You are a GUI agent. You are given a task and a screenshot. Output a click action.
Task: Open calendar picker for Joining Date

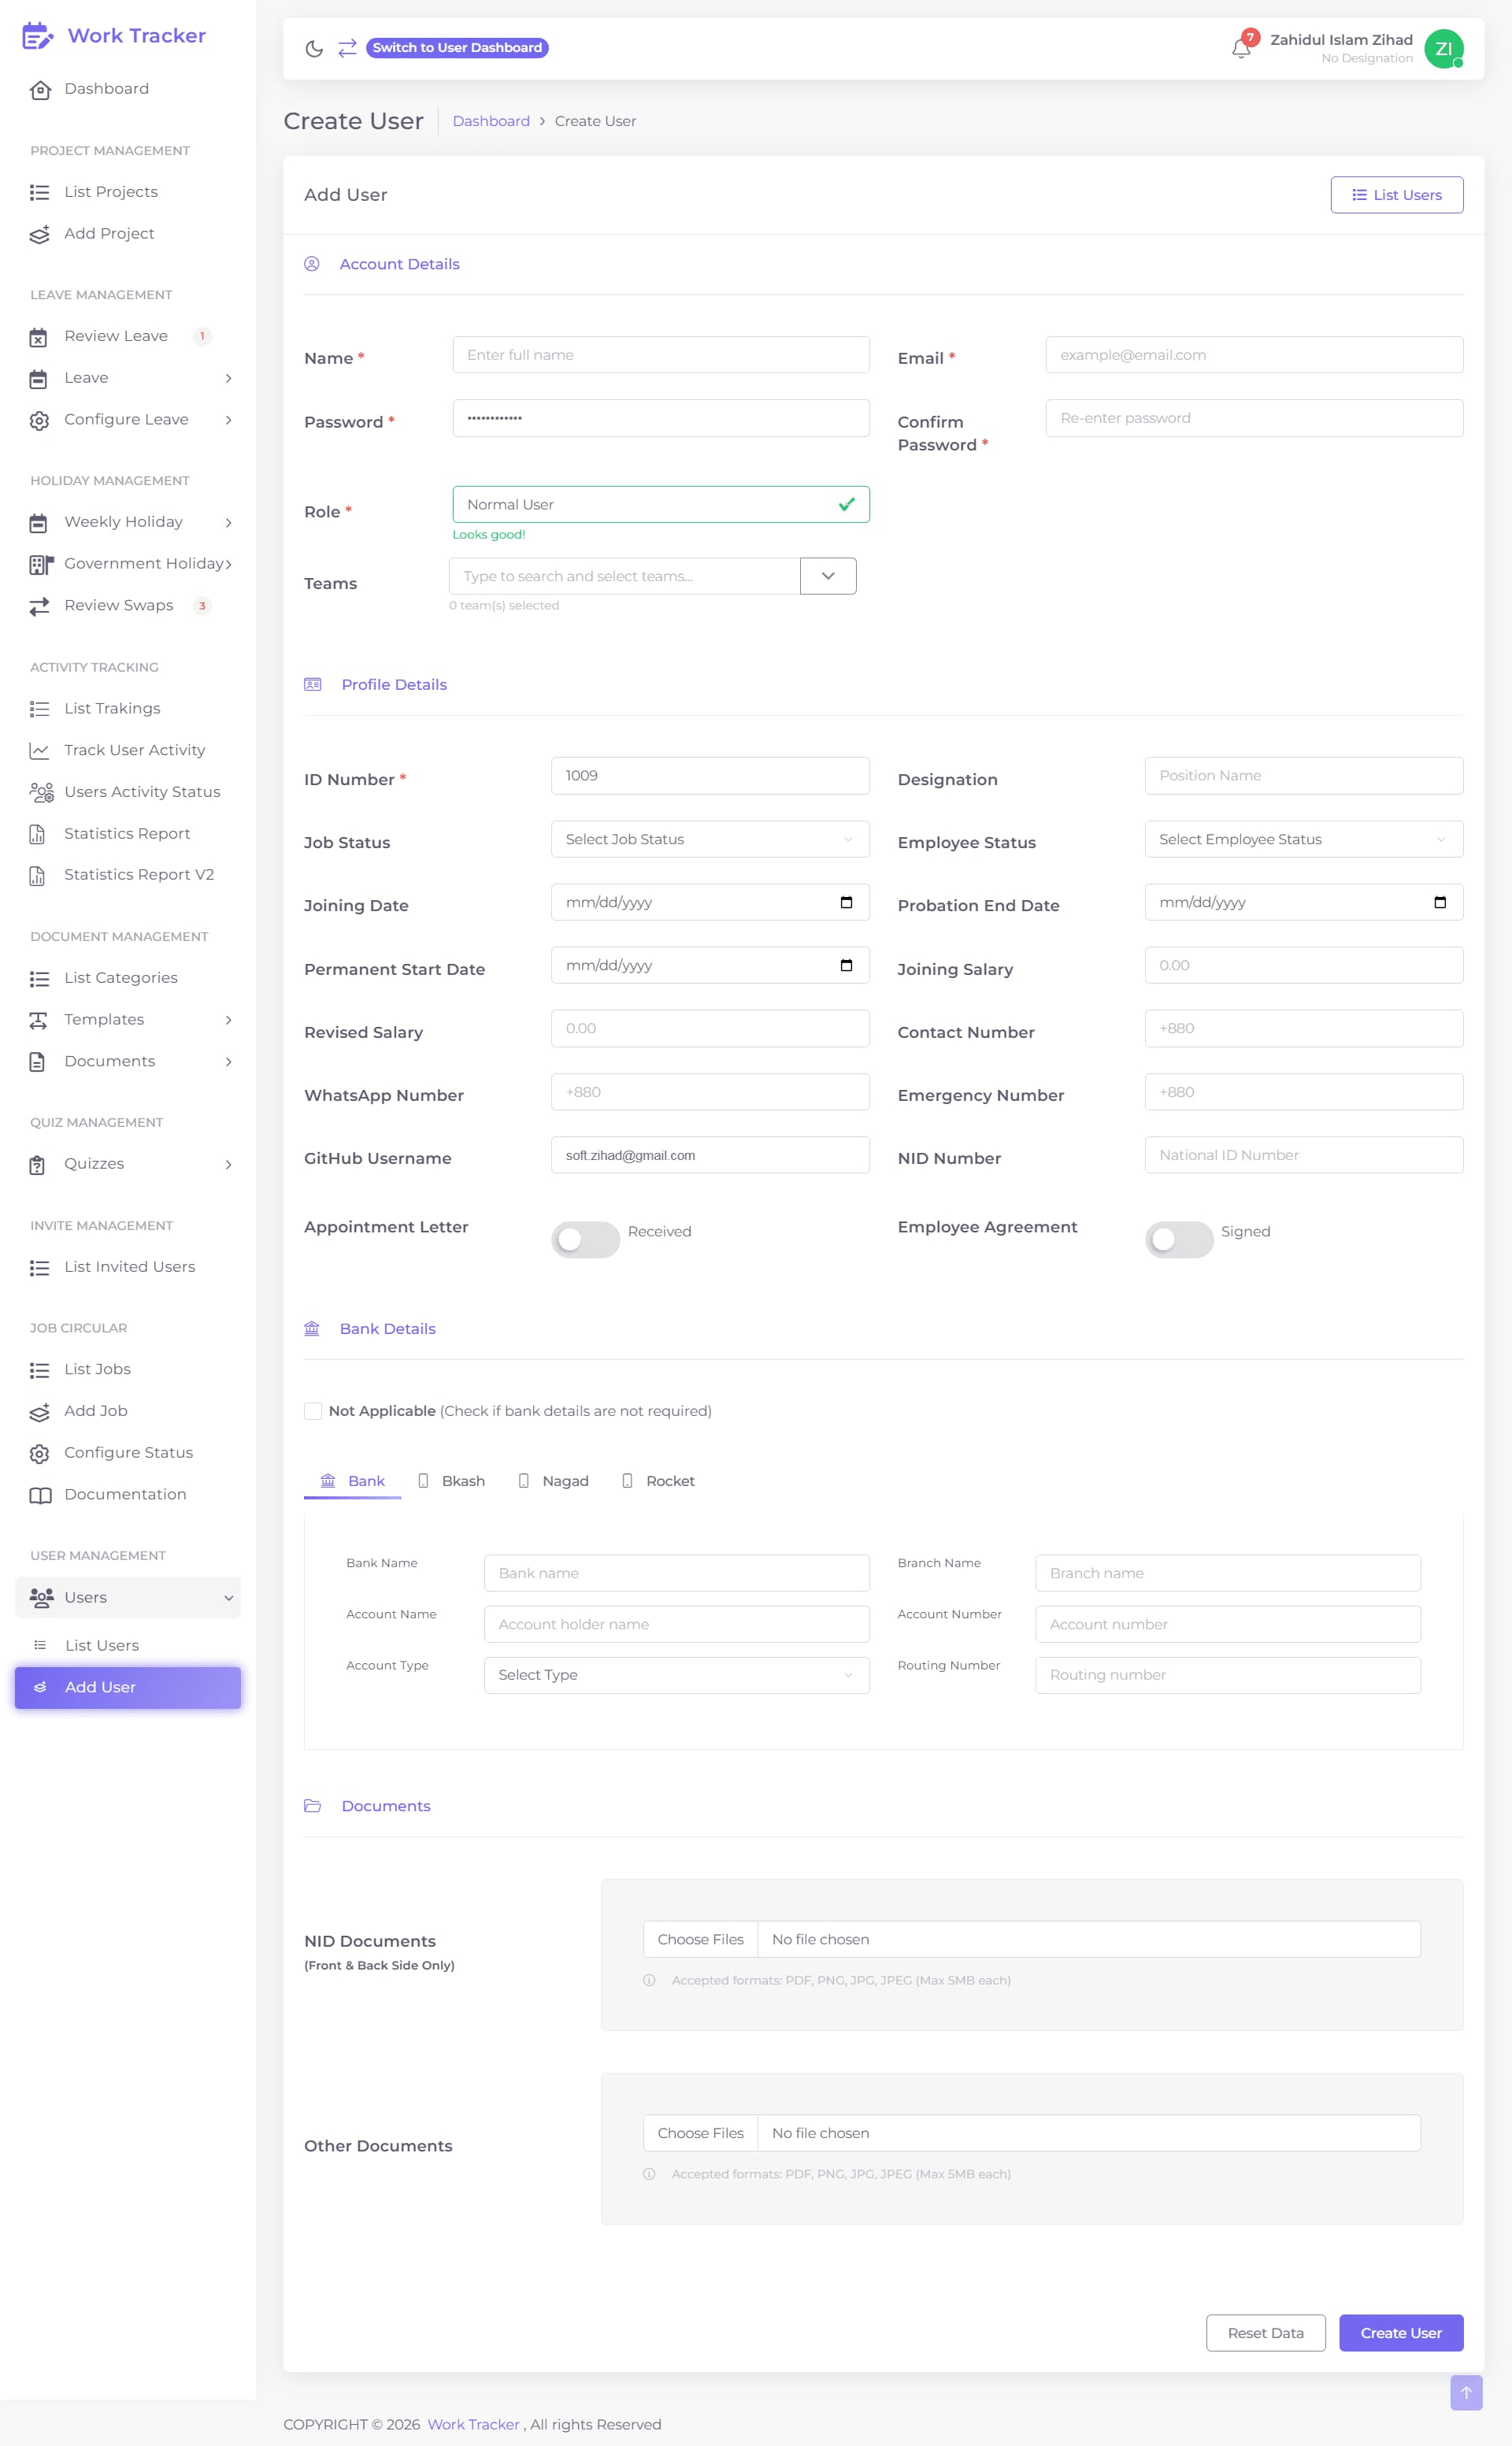pos(846,902)
